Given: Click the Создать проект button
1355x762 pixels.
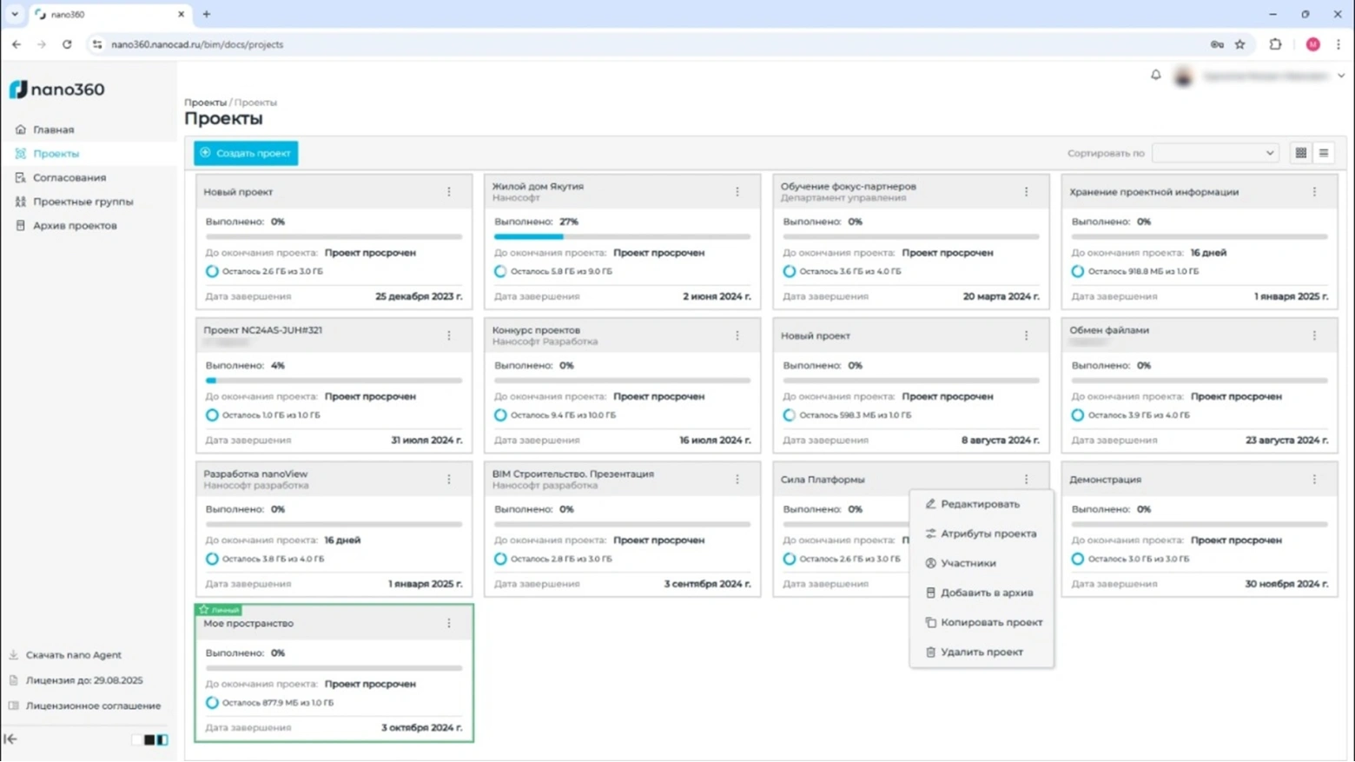Looking at the screenshot, I should [x=246, y=153].
